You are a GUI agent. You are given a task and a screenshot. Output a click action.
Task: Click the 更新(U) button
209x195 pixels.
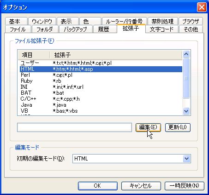pos(178,127)
